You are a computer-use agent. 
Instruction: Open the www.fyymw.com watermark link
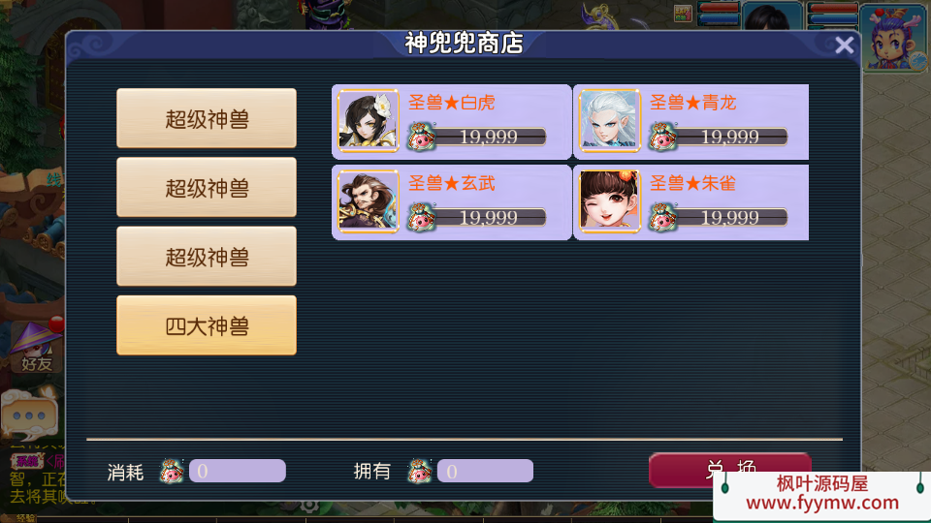point(822,503)
